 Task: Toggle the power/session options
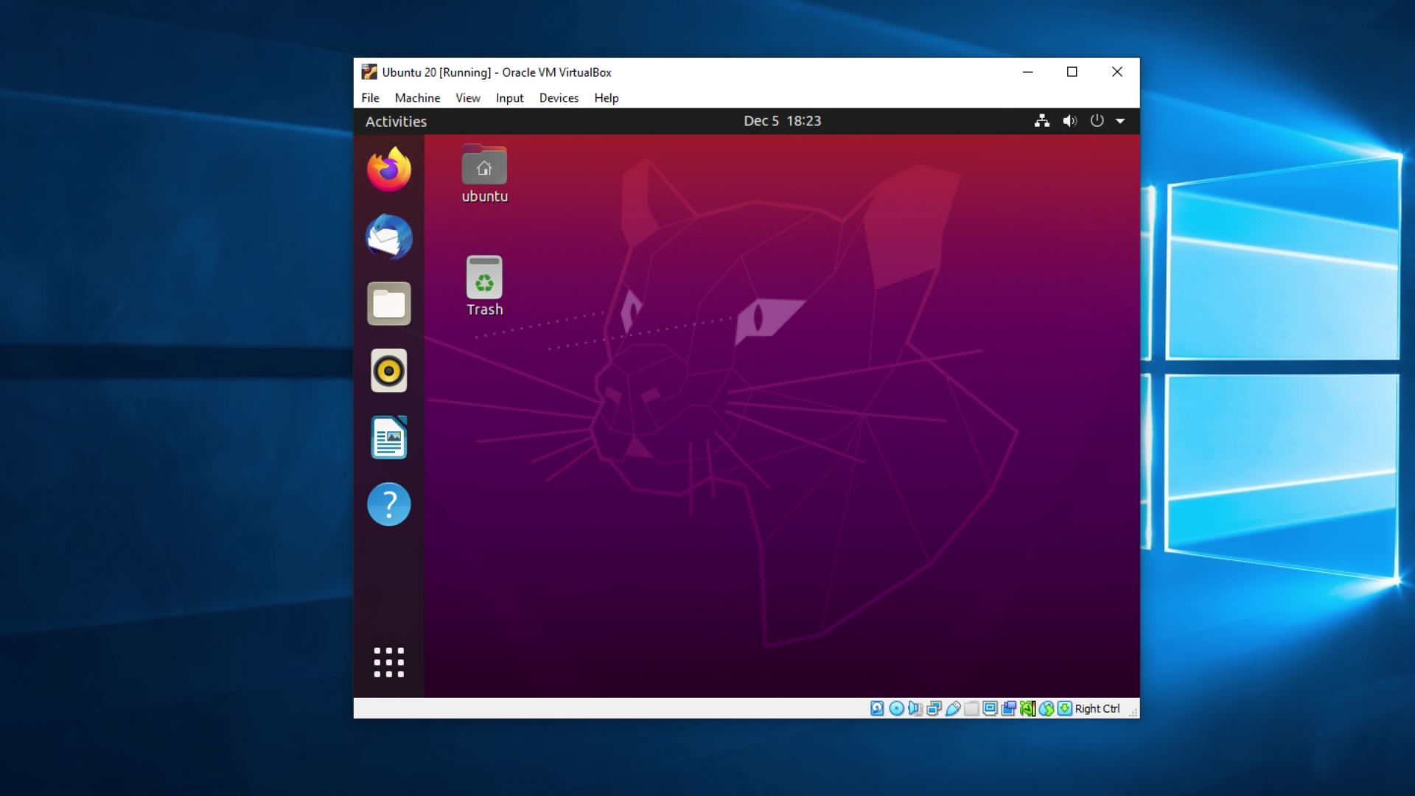click(1096, 121)
